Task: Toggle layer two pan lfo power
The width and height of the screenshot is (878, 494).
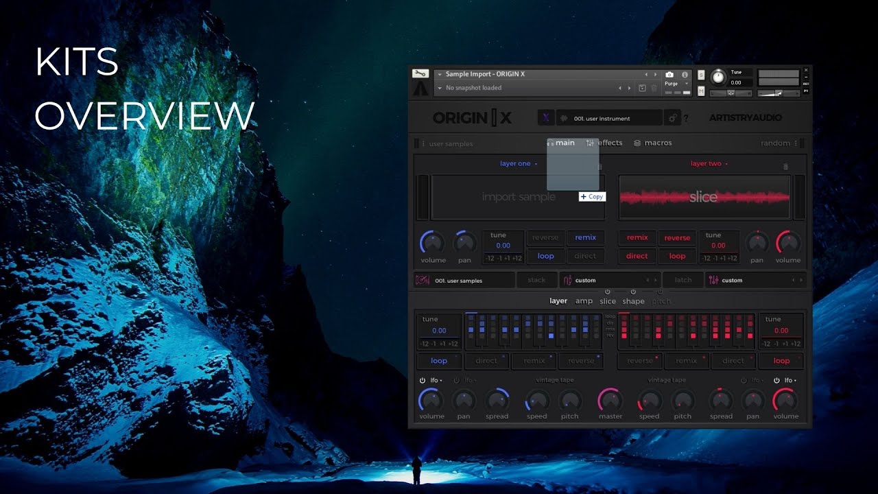Action: (x=744, y=380)
